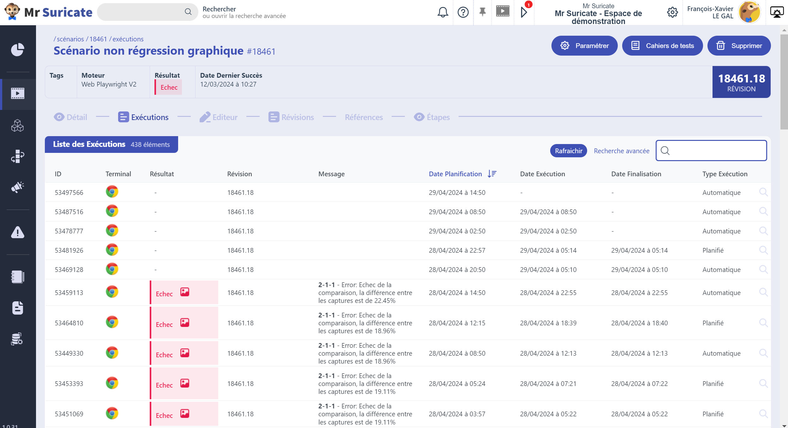Open the play icon with notification badge

click(524, 12)
